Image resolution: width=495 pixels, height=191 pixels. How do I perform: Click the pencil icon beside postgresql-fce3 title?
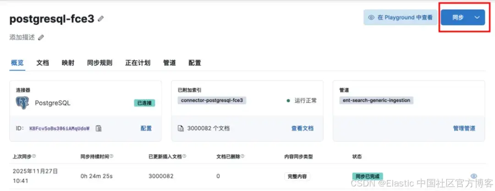click(101, 19)
